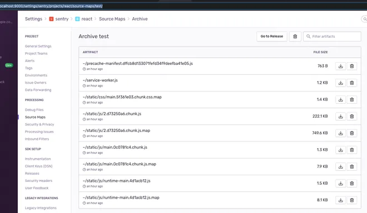
Task: Open Security Headers settings
Action: pyautogui.click(x=38, y=181)
